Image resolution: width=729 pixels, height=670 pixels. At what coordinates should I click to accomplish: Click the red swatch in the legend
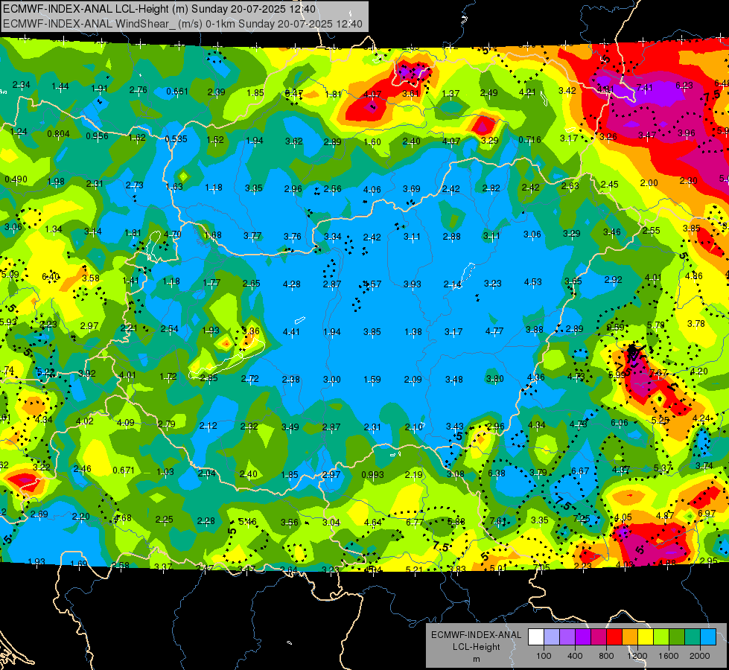[x=614, y=637]
